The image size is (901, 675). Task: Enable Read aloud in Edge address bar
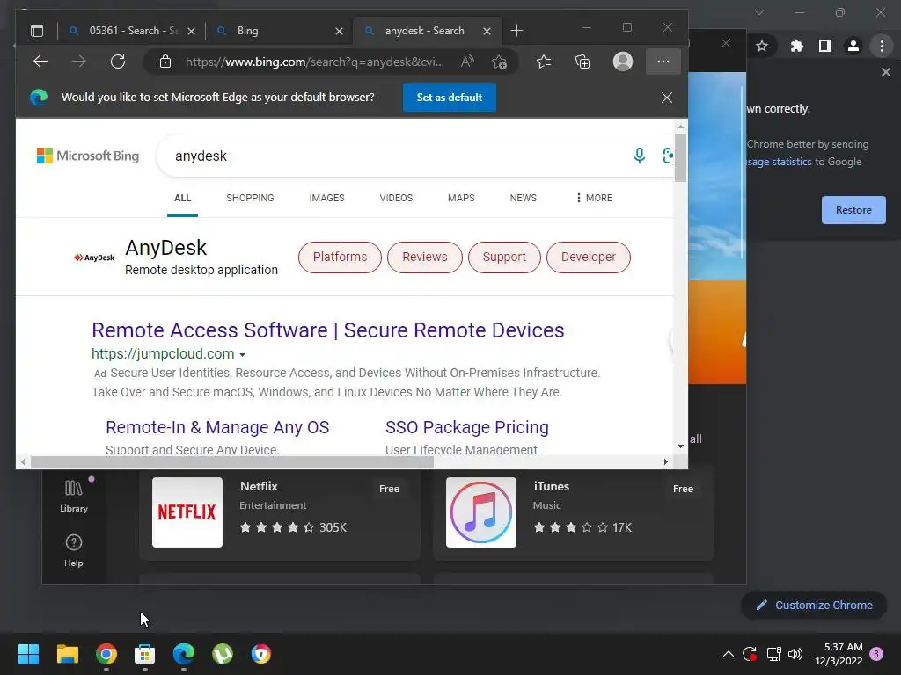point(467,62)
